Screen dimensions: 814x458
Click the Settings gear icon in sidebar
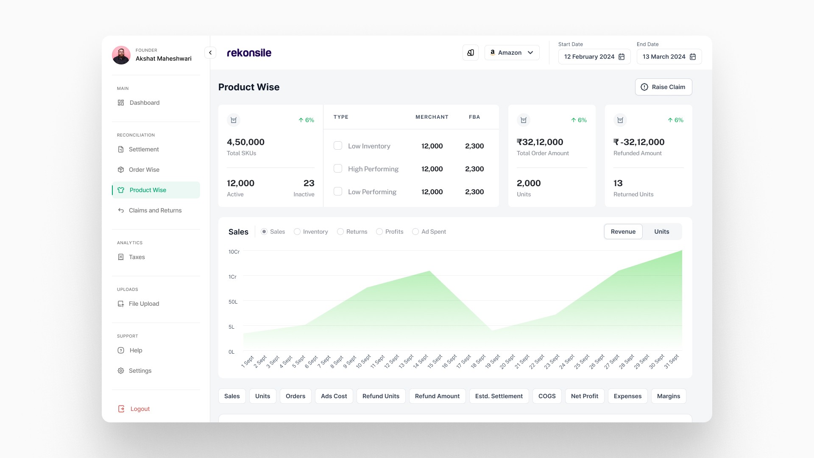(121, 371)
